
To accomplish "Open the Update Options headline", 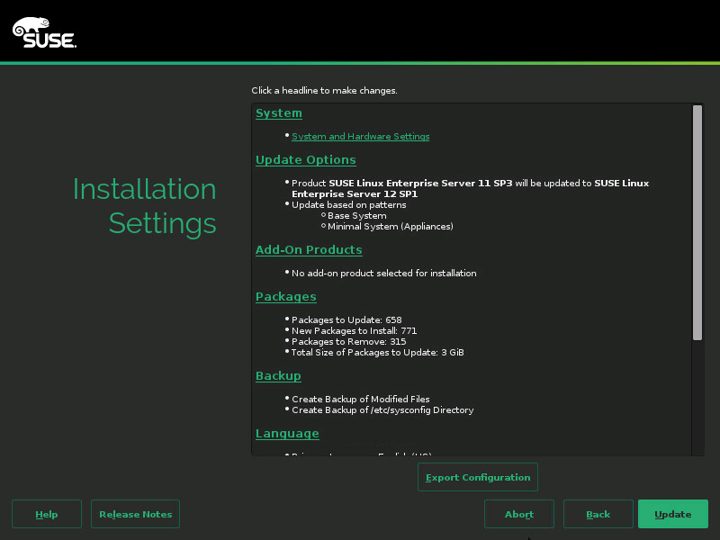I will 306,159.
